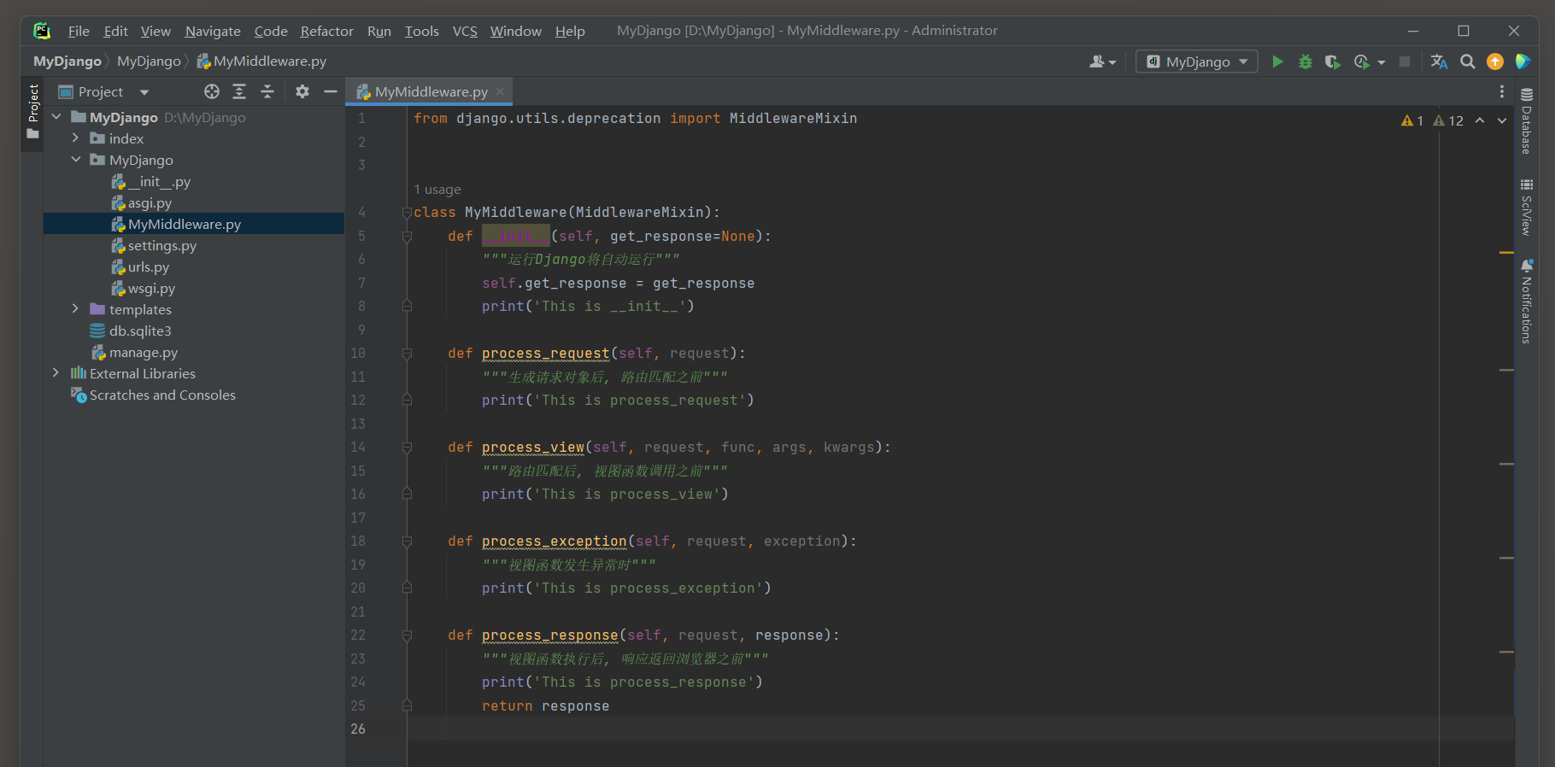
Task: Open the Notifications tool window
Action: pos(1526,302)
